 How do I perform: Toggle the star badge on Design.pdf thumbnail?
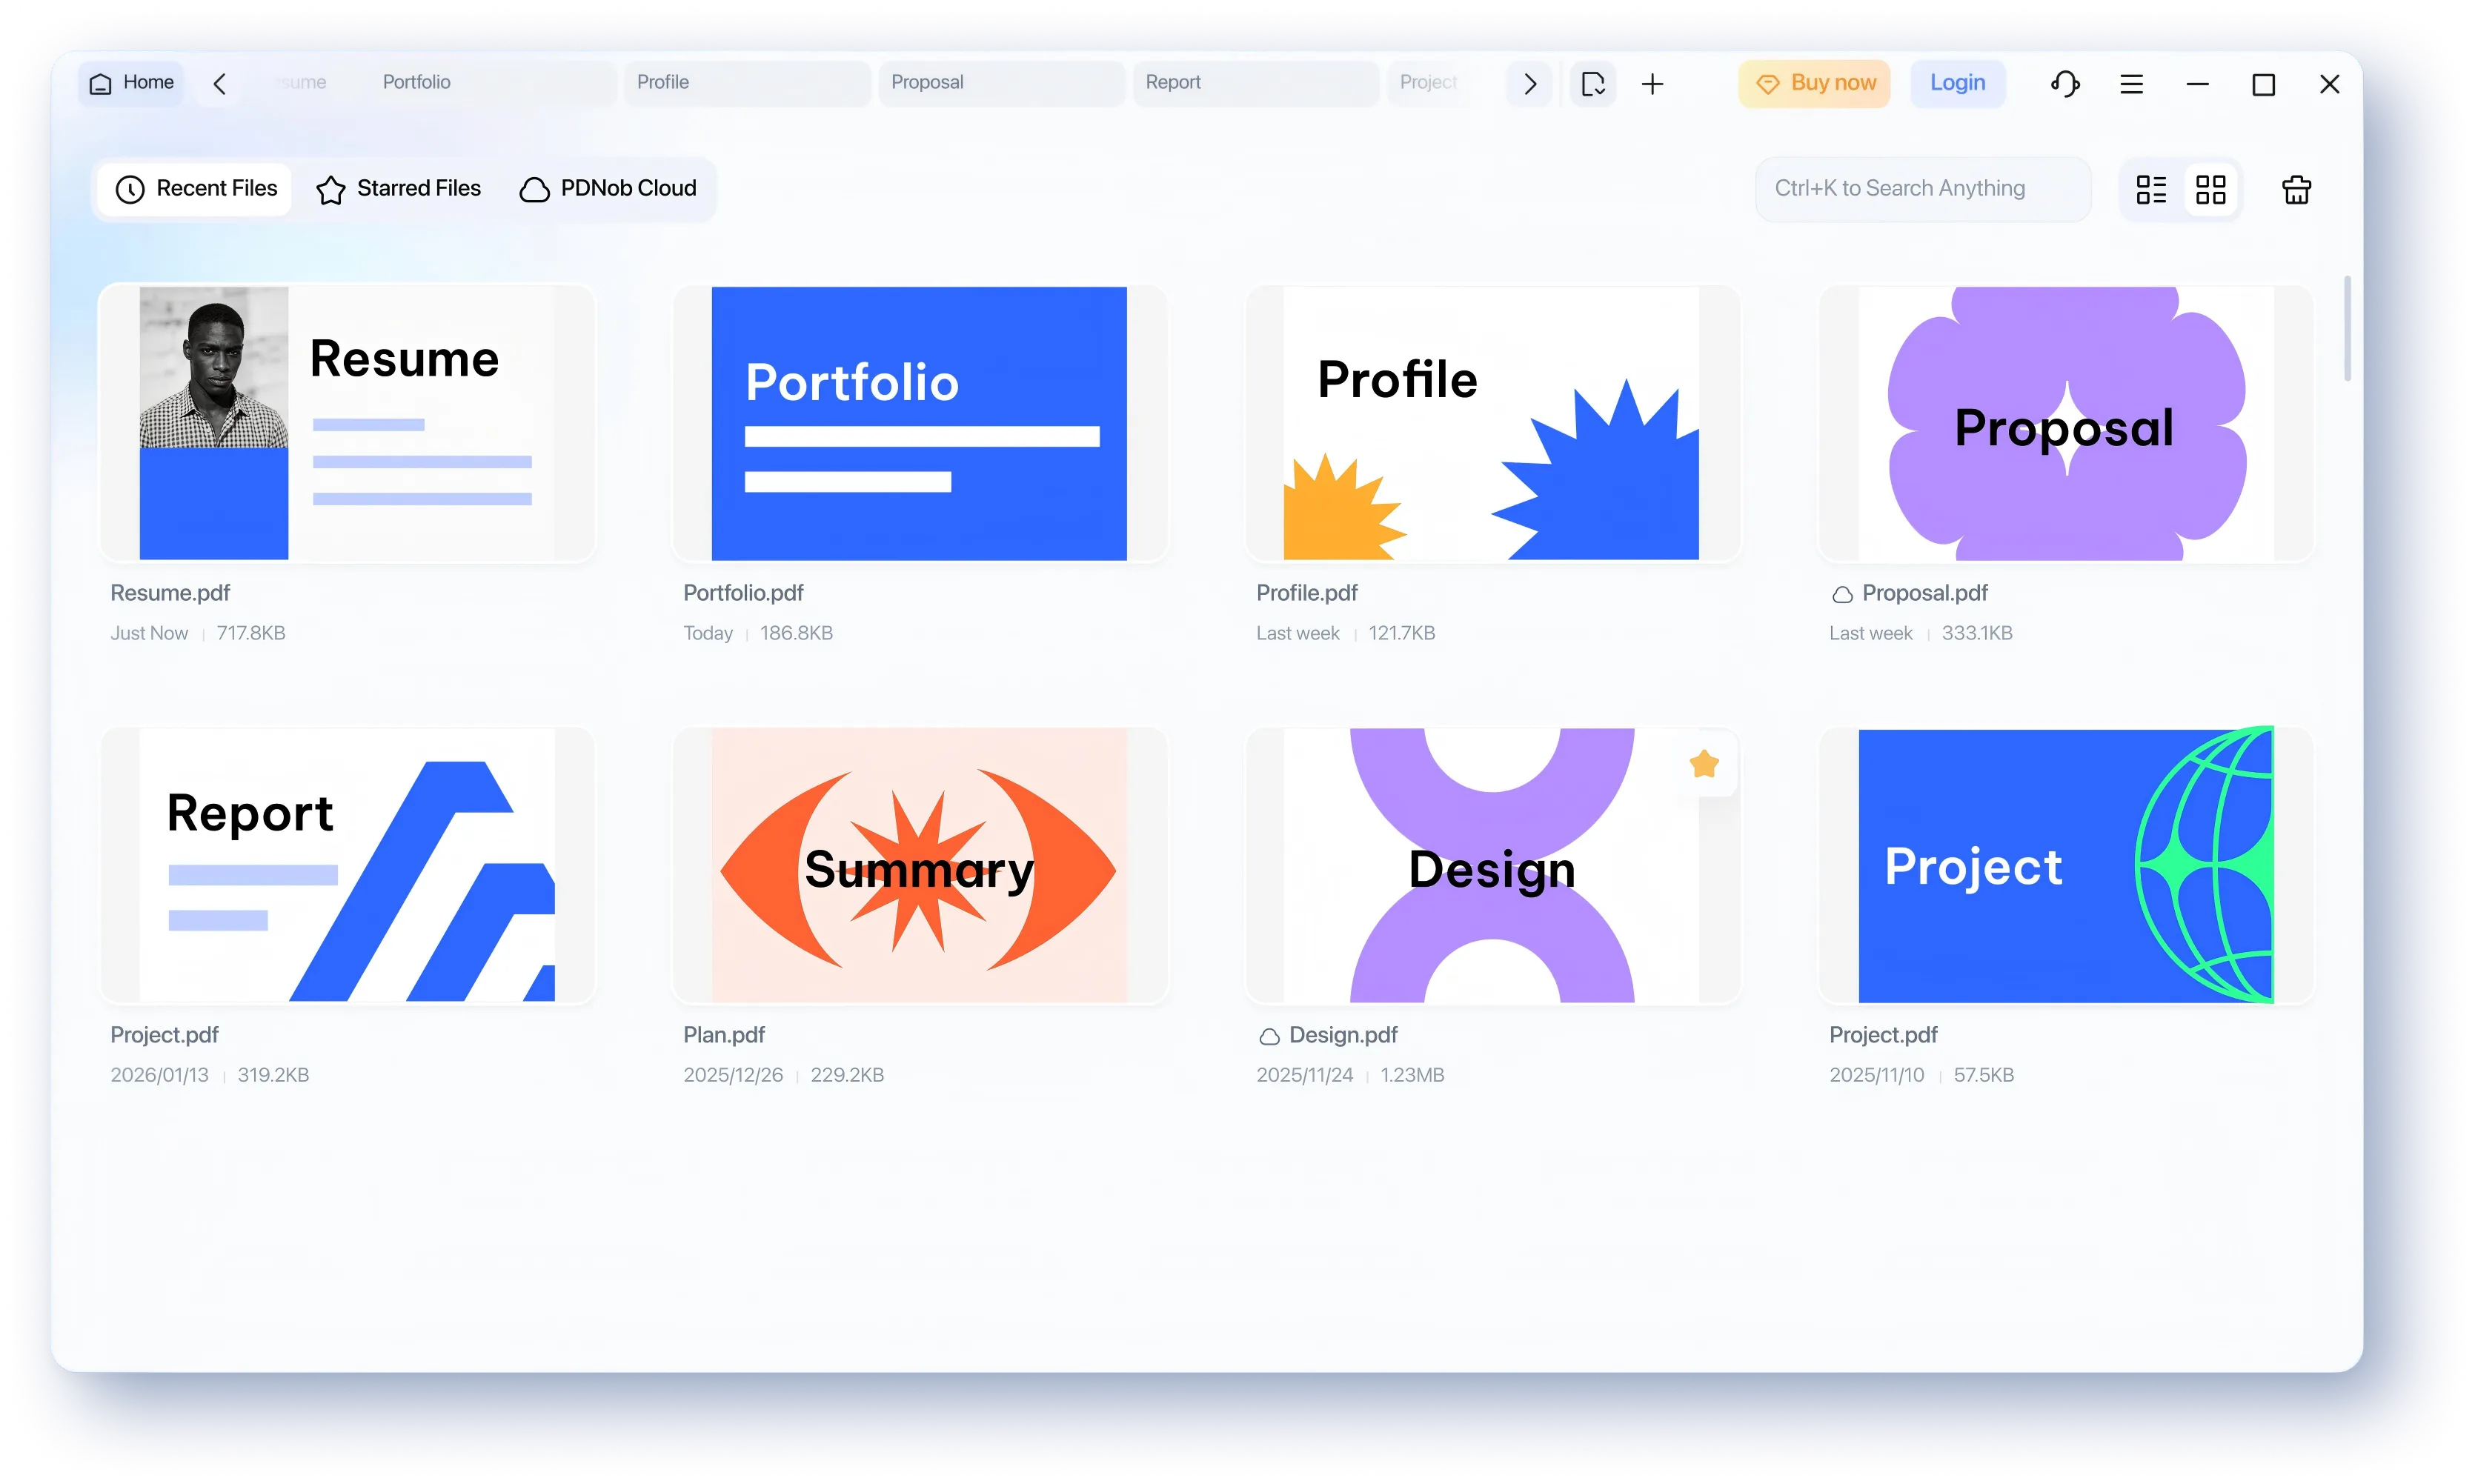point(1704,763)
